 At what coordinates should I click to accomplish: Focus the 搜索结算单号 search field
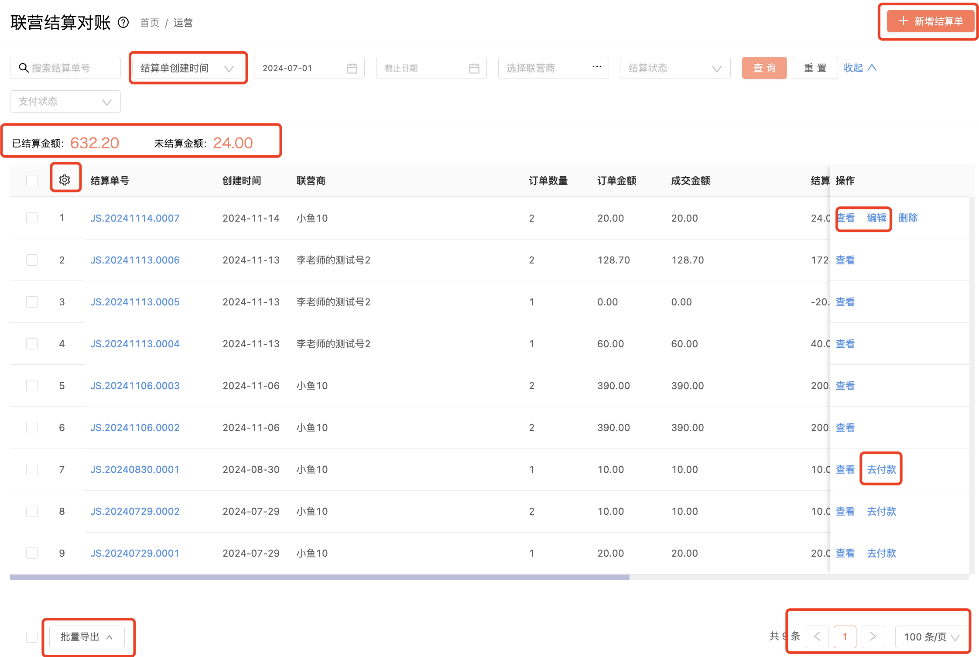tap(65, 68)
